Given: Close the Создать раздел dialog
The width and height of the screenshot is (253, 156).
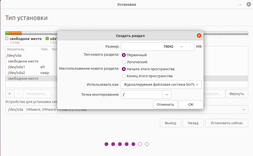Looking at the screenshot, I should coord(199,35).
